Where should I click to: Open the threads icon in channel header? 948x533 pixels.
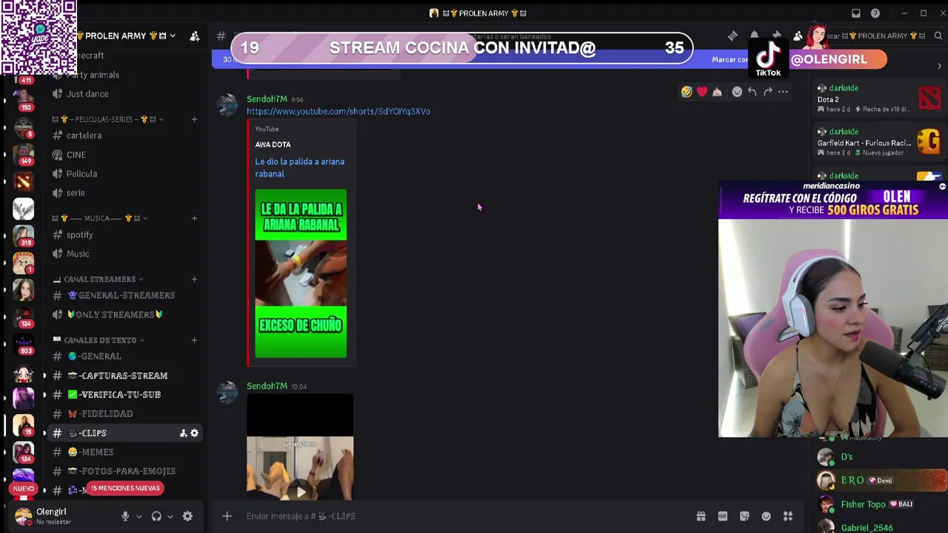(x=732, y=36)
